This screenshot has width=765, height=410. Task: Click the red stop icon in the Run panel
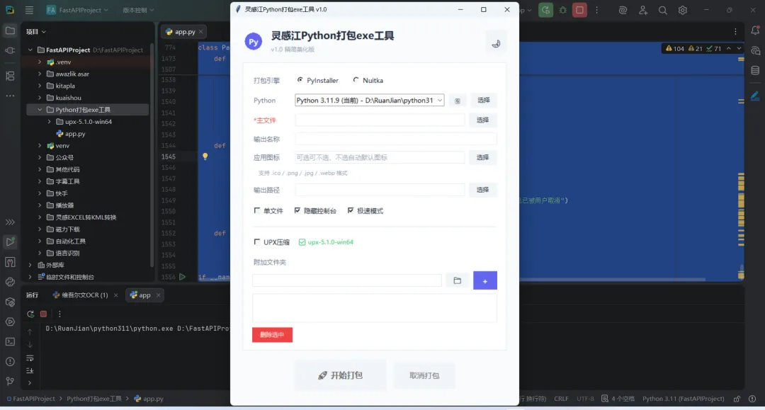coord(43,314)
